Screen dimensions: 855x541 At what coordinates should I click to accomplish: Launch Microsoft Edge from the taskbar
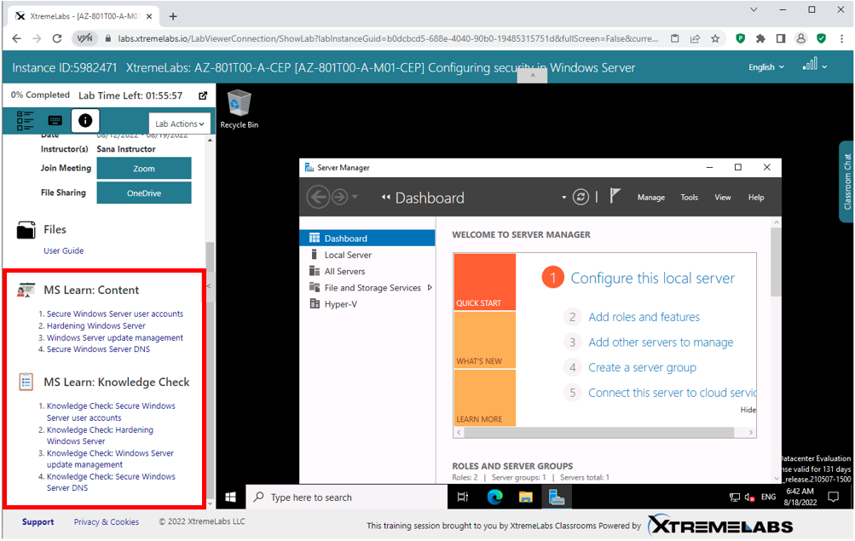[495, 497]
